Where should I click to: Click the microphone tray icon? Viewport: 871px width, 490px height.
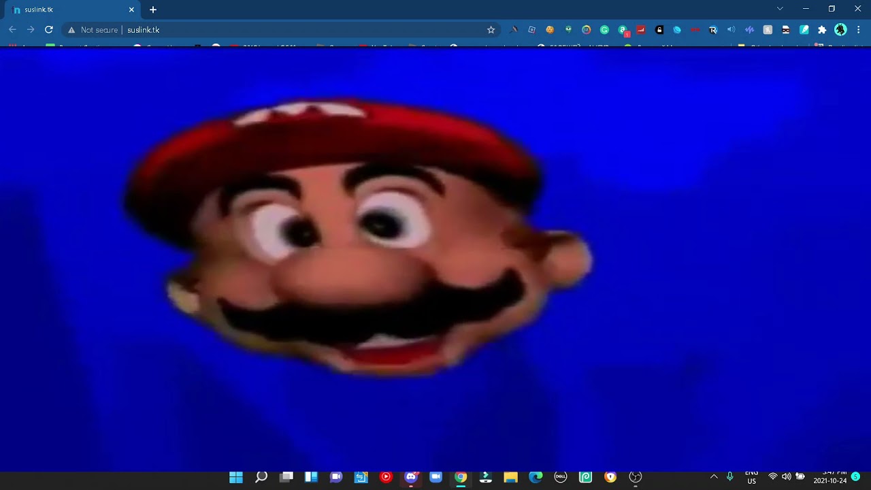(x=729, y=476)
